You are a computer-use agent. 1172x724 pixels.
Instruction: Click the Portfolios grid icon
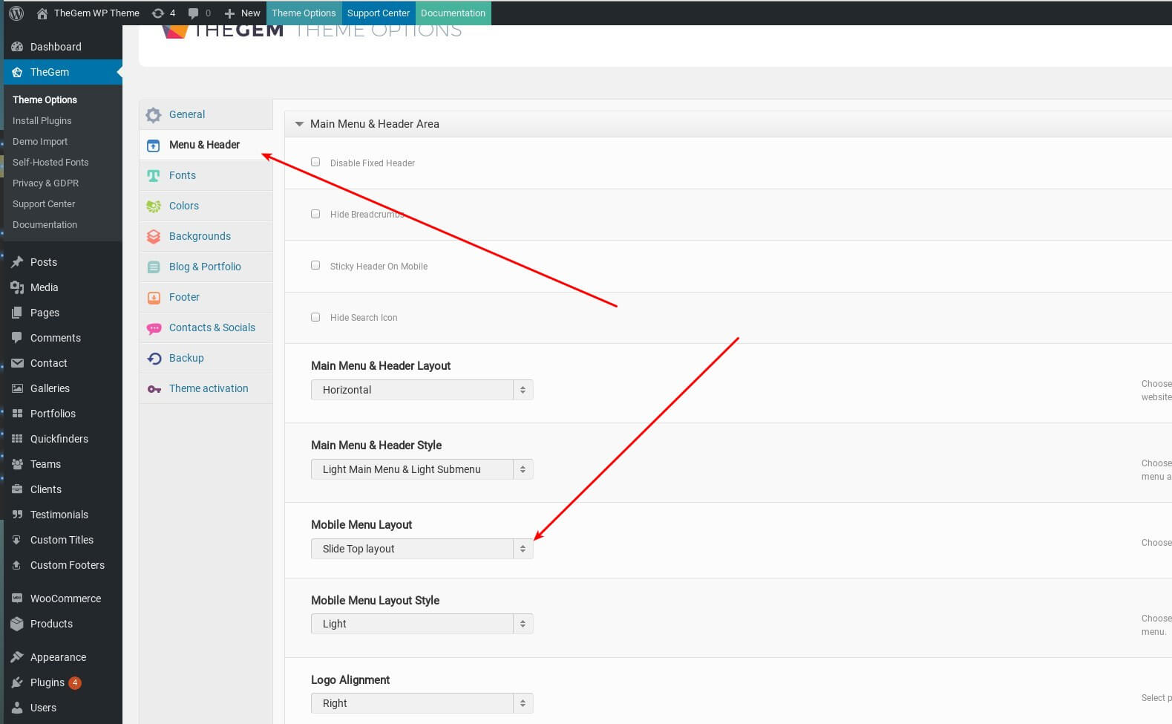point(17,414)
